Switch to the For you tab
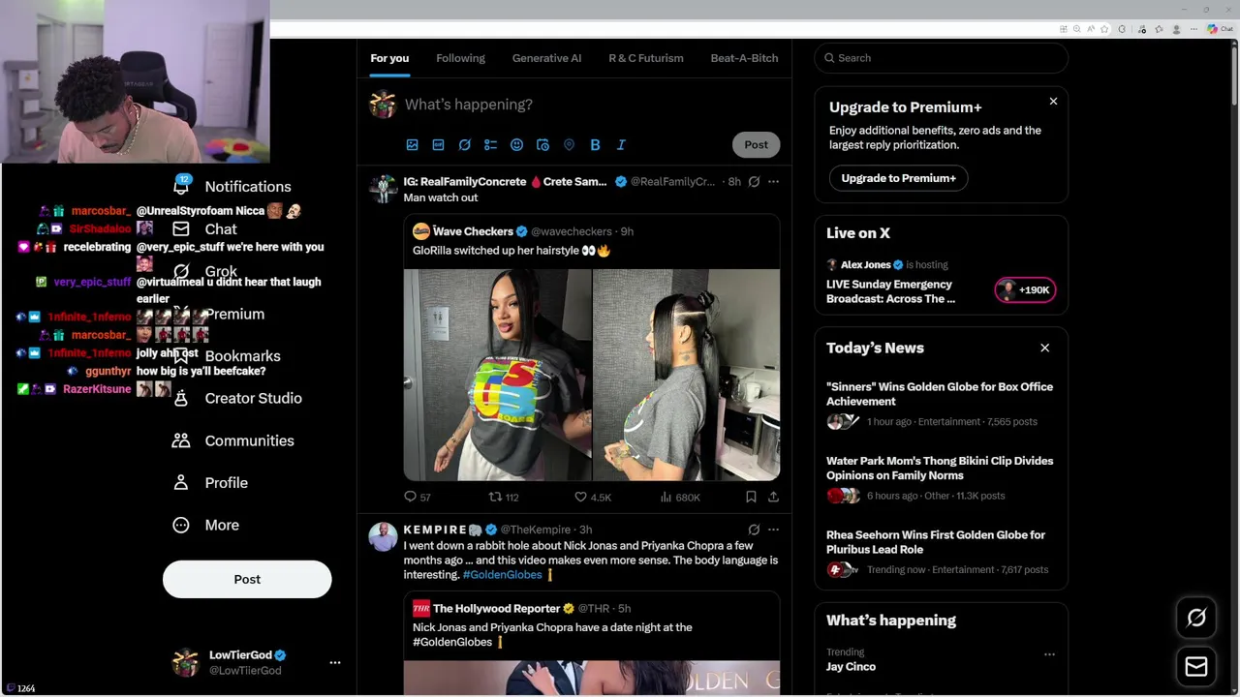 (389, 58)
